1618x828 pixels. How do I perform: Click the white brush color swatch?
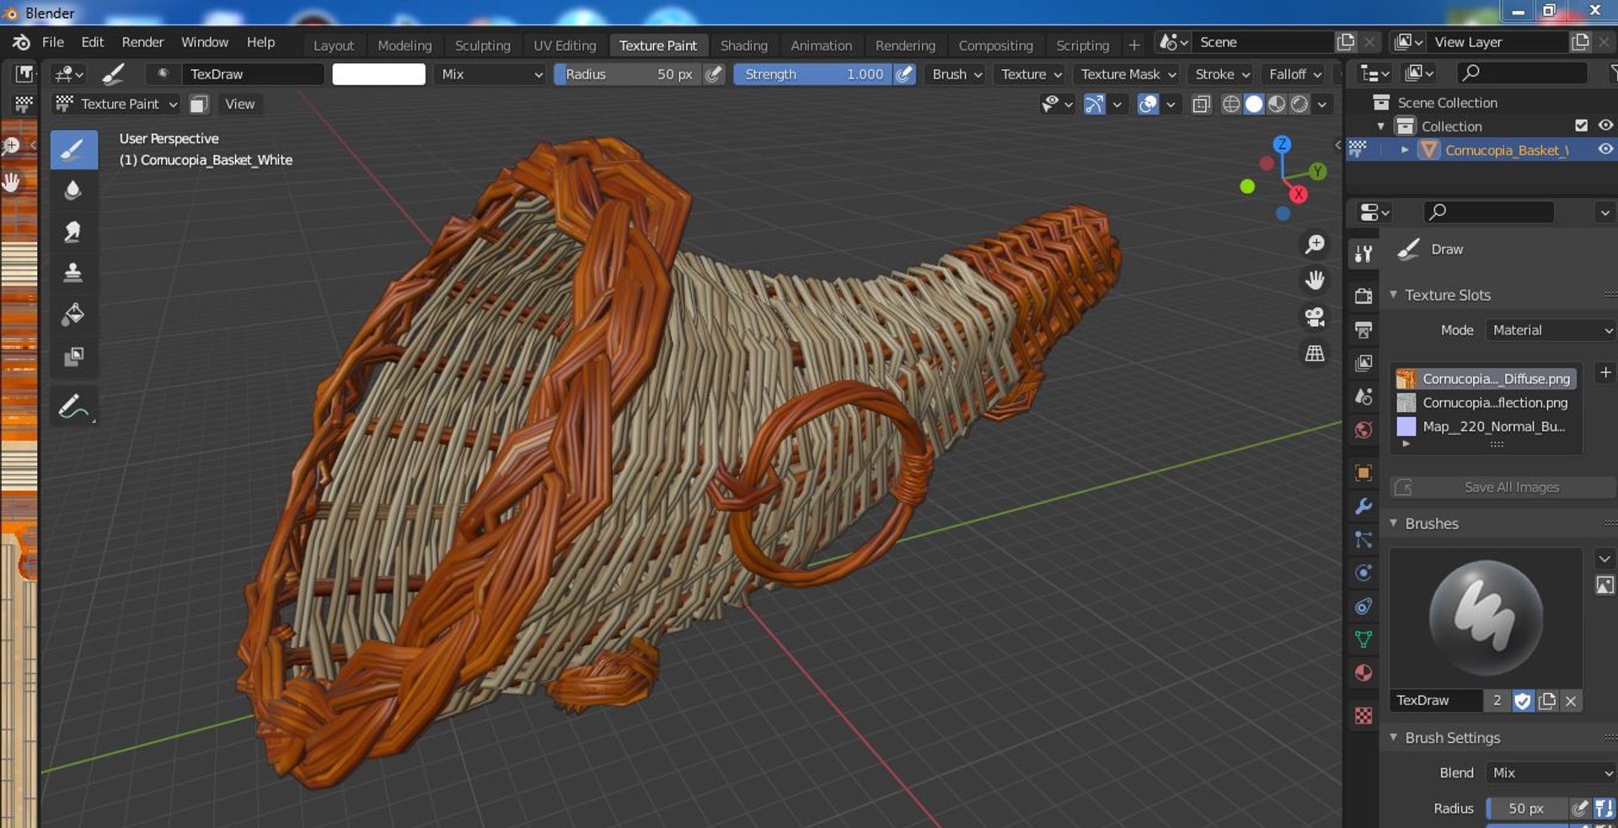click(x=378, y=74)
